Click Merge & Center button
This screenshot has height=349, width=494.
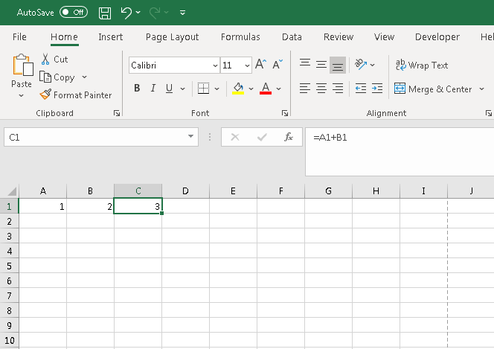434,89
